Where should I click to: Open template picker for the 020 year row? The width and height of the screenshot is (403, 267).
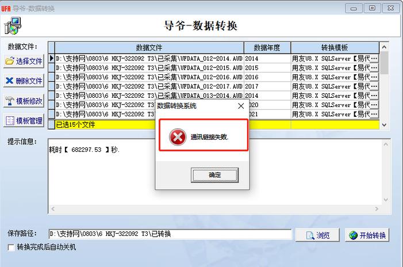[x=374, y=105]
